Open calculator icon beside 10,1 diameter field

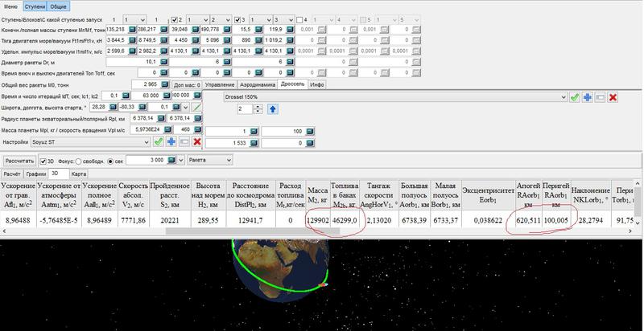[x=164, y=62]
